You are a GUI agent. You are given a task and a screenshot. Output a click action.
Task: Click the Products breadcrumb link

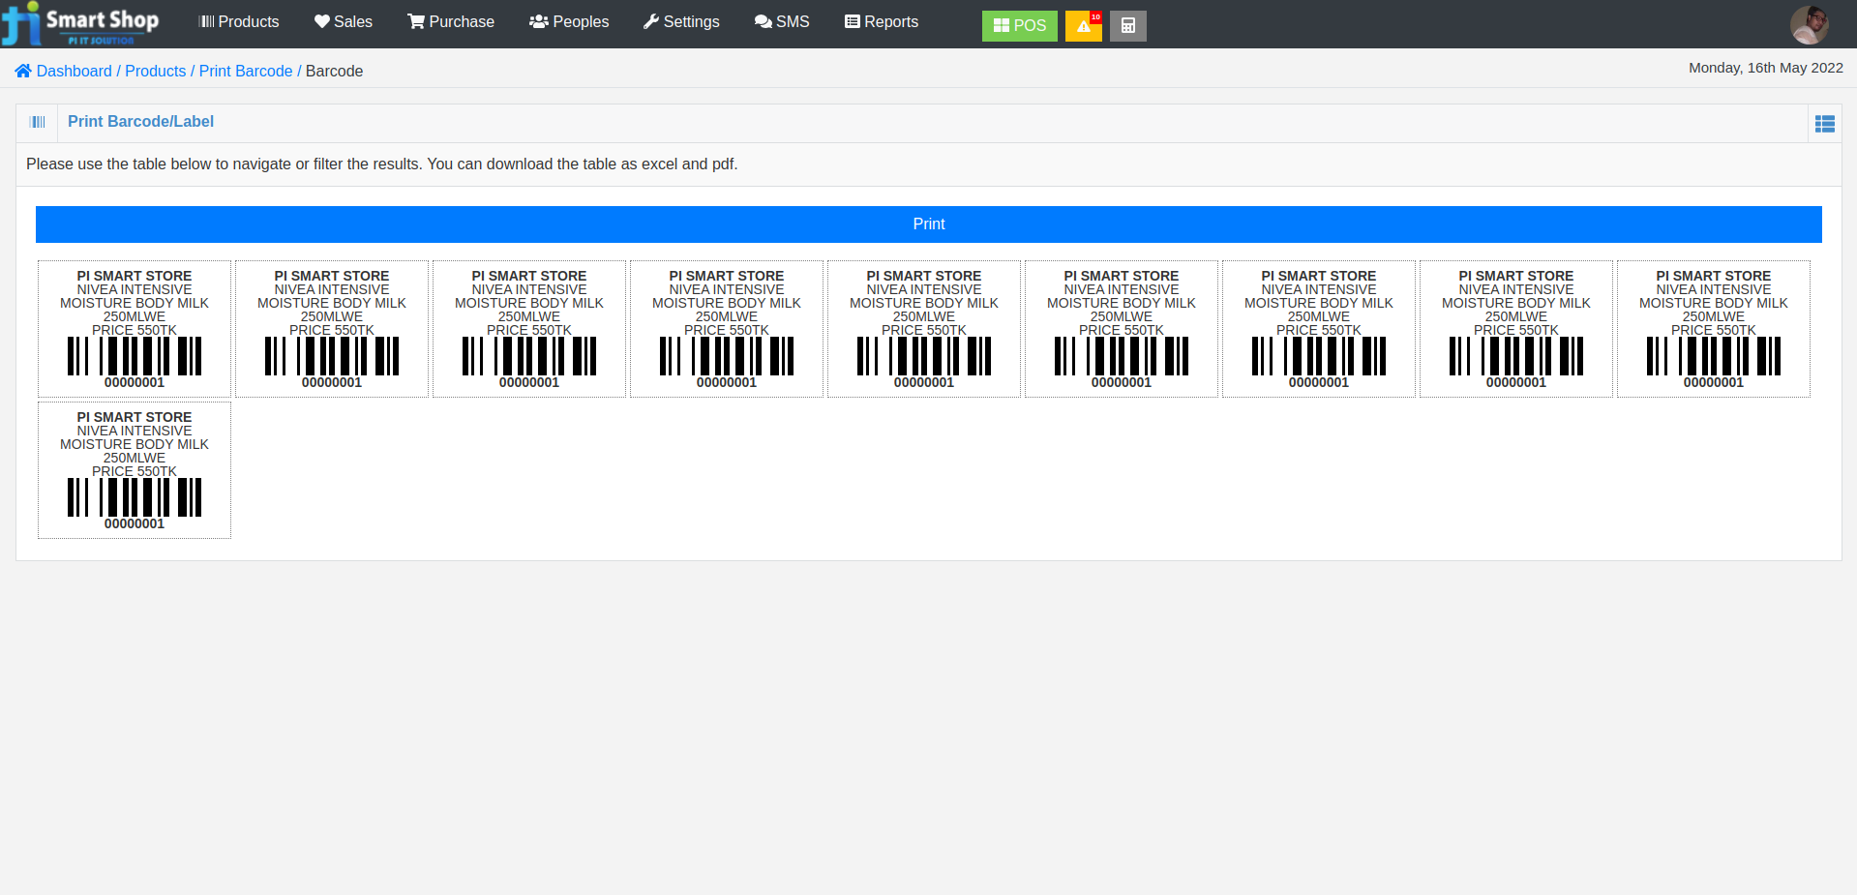pyautogui.click(x=156, y=71)
